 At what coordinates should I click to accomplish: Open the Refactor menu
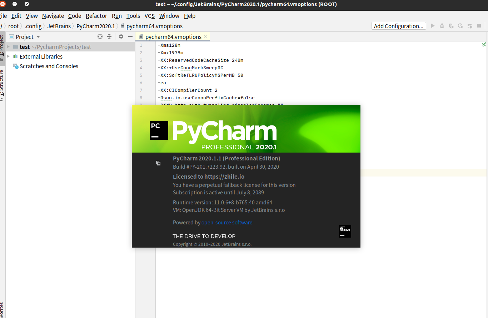point(96,16)
